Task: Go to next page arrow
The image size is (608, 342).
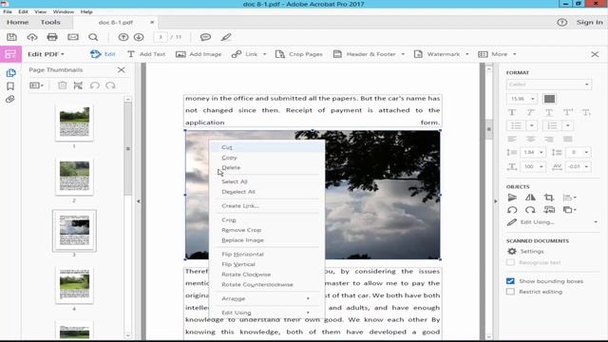Action: [139, 37]
